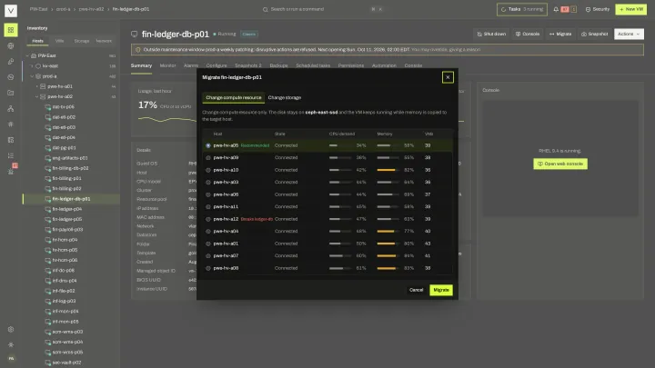Switch to Change storage tab

click(x=285, y=97)
